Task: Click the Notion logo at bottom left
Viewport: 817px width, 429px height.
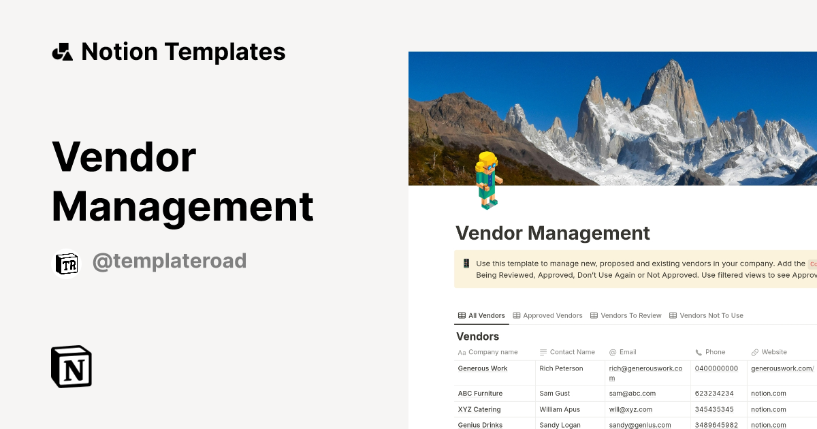Action: 71,366
